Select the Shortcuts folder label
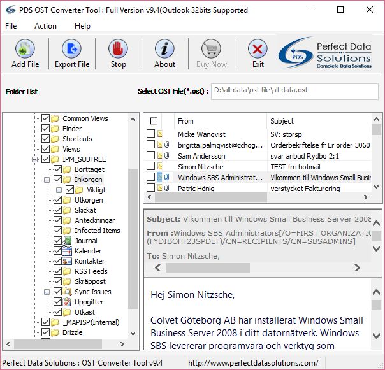385x370 pixels. coord(77,139)
